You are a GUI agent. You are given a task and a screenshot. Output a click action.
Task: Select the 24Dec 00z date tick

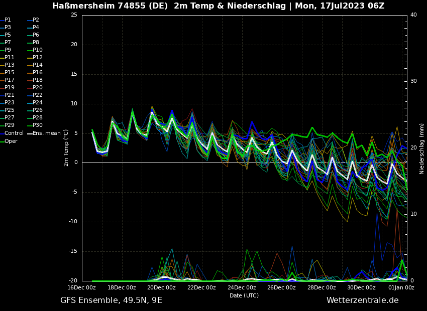(x=242, y=288)
